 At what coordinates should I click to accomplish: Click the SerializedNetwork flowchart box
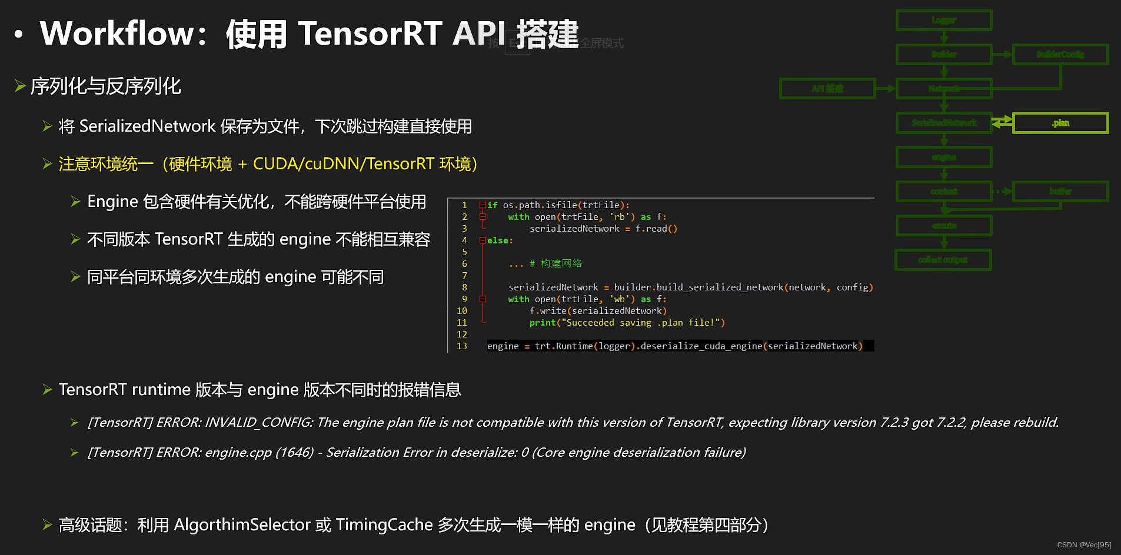coord(944,123)
